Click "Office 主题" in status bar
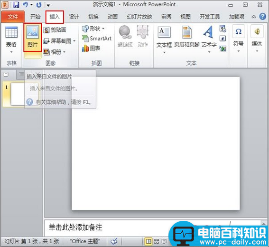 (x=85, y=241)
